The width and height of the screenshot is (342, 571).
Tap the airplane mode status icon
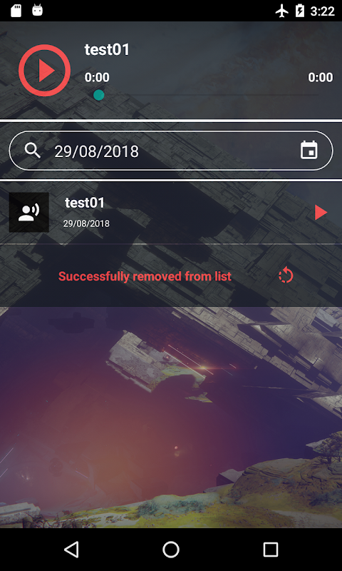click(281, 11)
